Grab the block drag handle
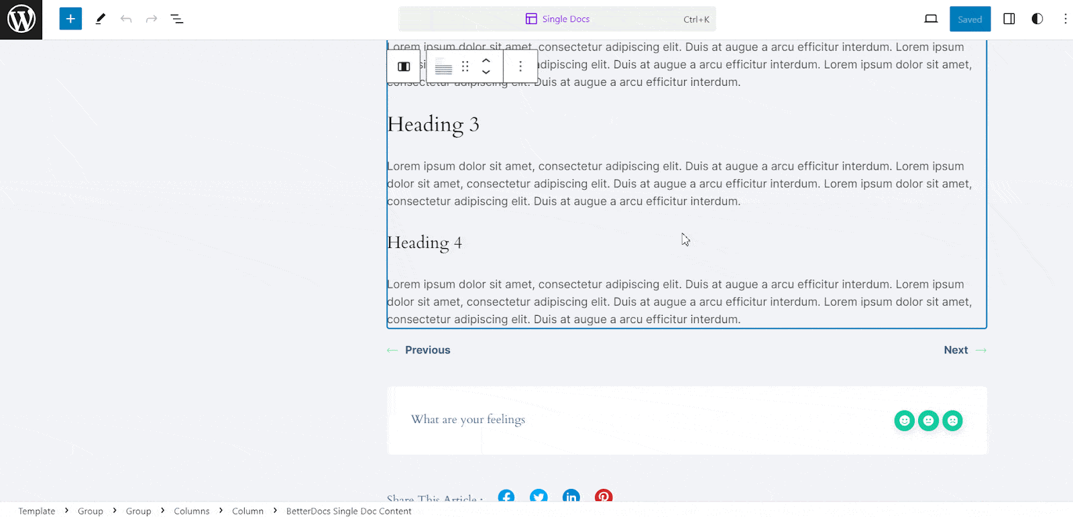Viewport: 1073px width, 517px height. (x=465, y=66)
